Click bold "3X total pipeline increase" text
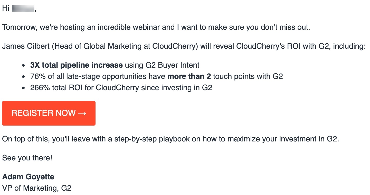The image size is (370, 195). (x=76, y=65)
